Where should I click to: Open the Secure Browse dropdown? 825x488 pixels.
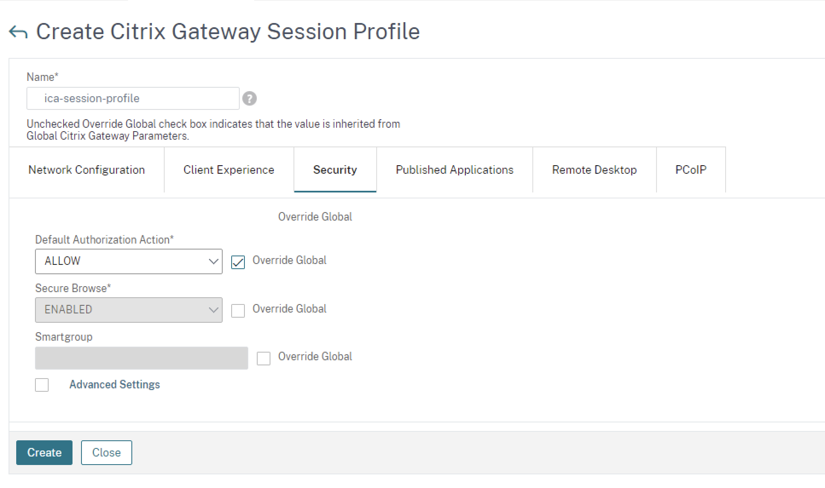point(128,310)
